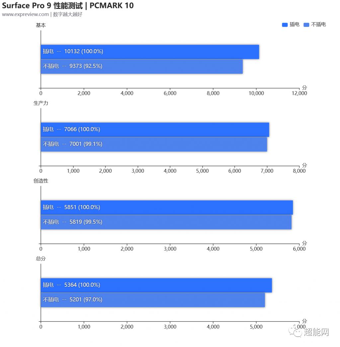Open the www.expreview.com link
The image size is (340, 347).
click(x=26, y=14)
